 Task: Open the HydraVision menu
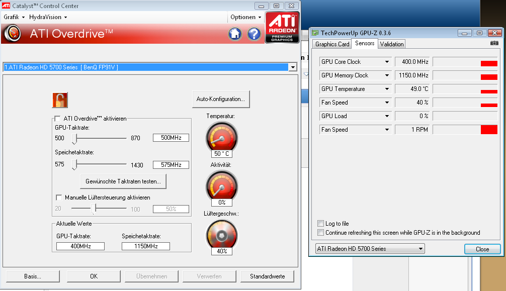pyautogui.click(x=48, y=17)
